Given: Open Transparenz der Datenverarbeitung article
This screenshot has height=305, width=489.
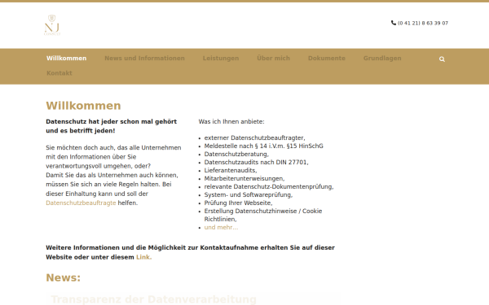Looking at the screenshot, I should pos(154,299).
